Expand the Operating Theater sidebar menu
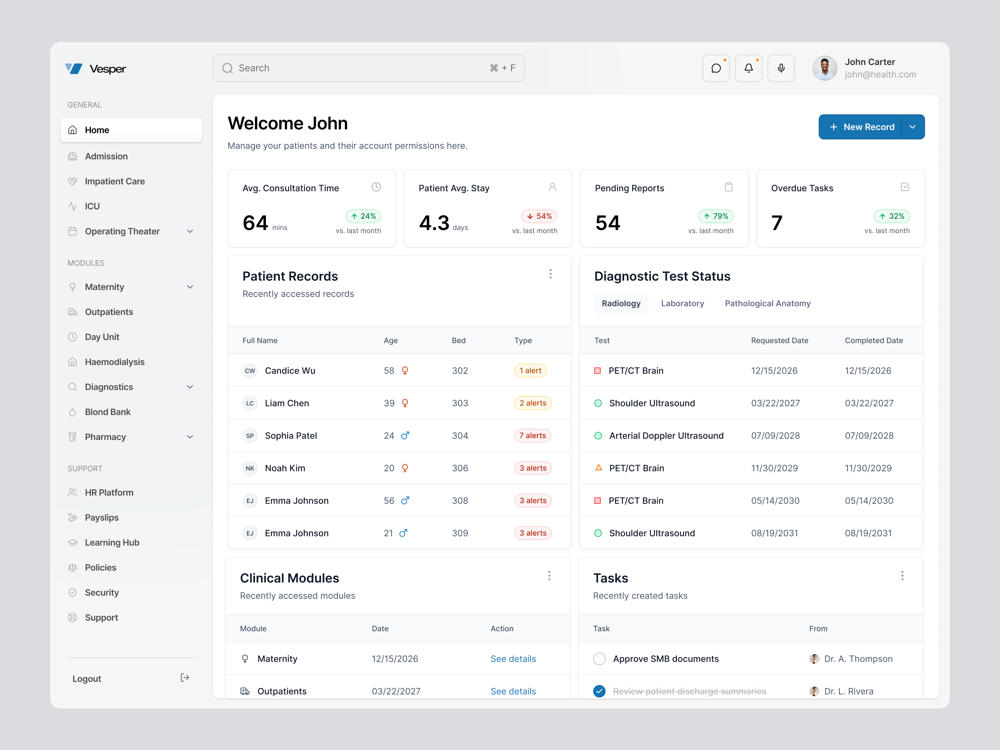The image size is (1000, 750). [x=190, y=231]
